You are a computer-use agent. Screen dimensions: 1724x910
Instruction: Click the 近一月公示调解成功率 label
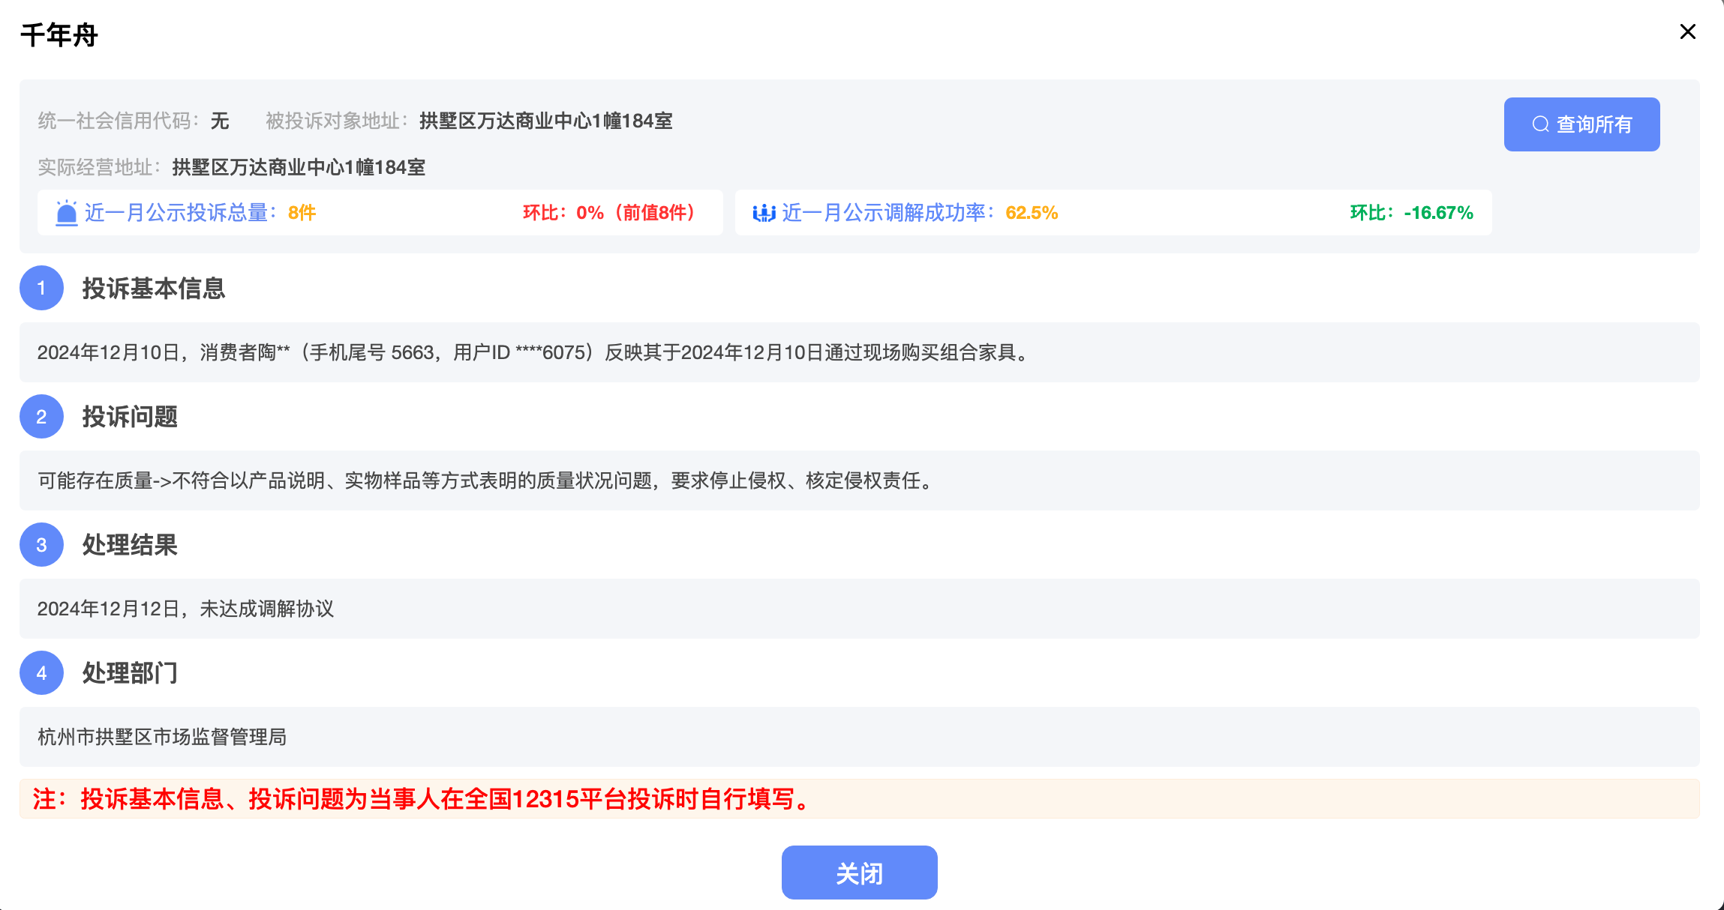tap(888, 213)
